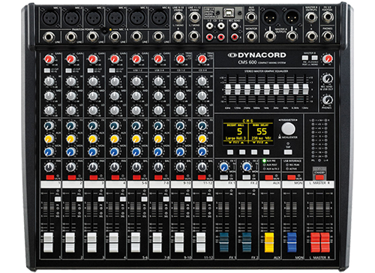Click the yellow AUX master fader

(x=269, y=242)
